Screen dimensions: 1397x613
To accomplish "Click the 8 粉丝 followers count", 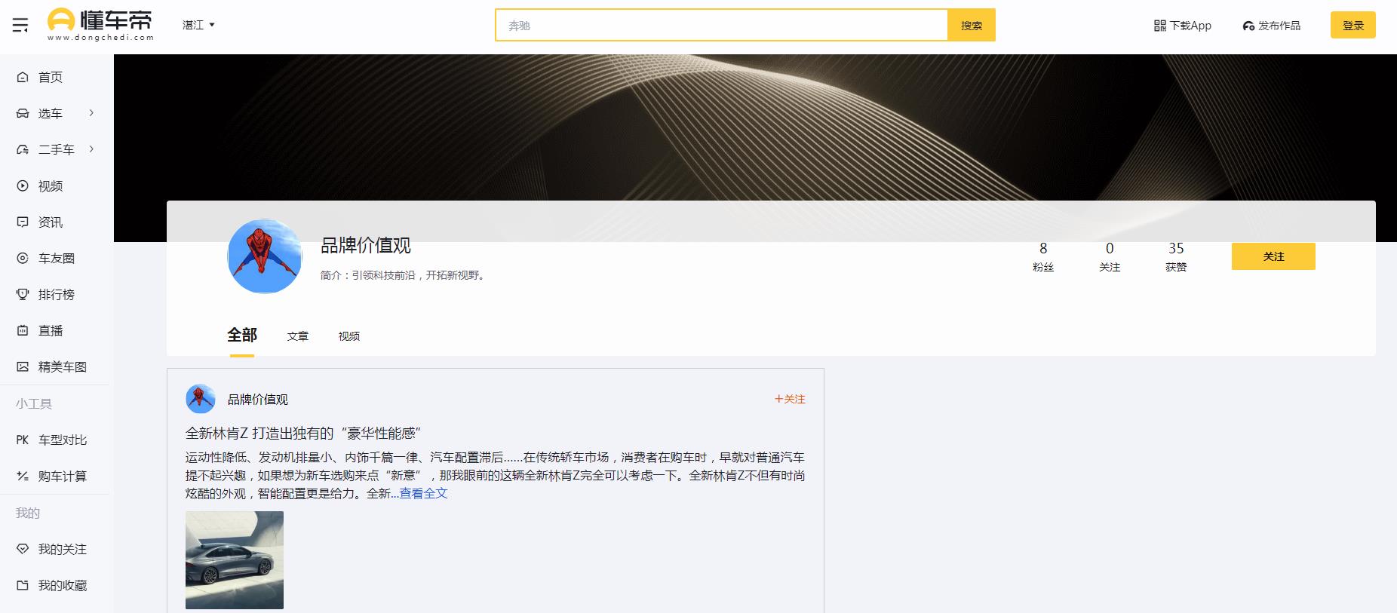I will (x=1043, y=256).
